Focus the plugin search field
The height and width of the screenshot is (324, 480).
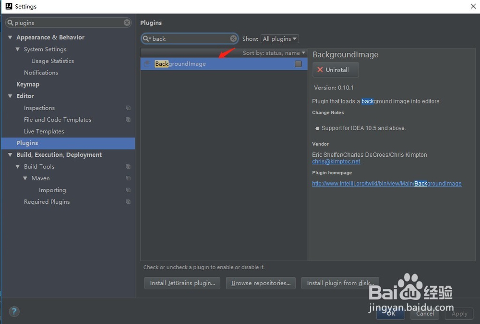(x=190, y=38)
